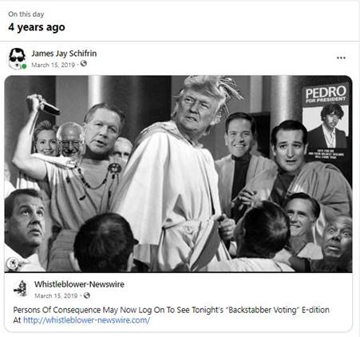Screen dimensions: 360x337
Task: Click the globe audience icon on the shared post
Action: 87,295
